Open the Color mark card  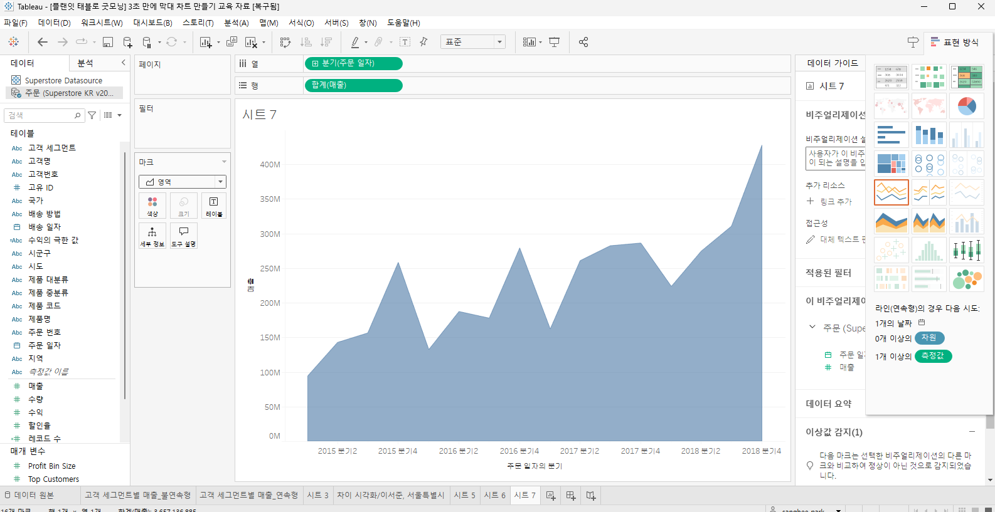point(152,206)
